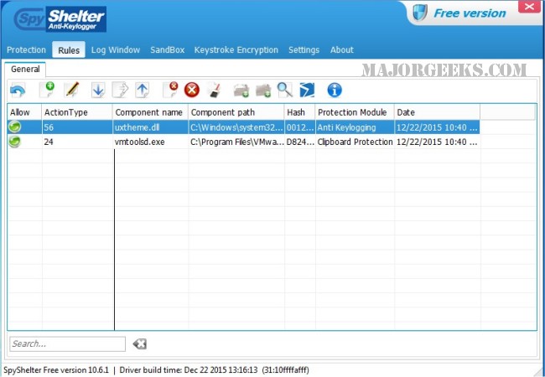Viewport: 545px width, 377px height.
Task: Click the C:\Windows\system32... path cell
Action: pos(236,127)
